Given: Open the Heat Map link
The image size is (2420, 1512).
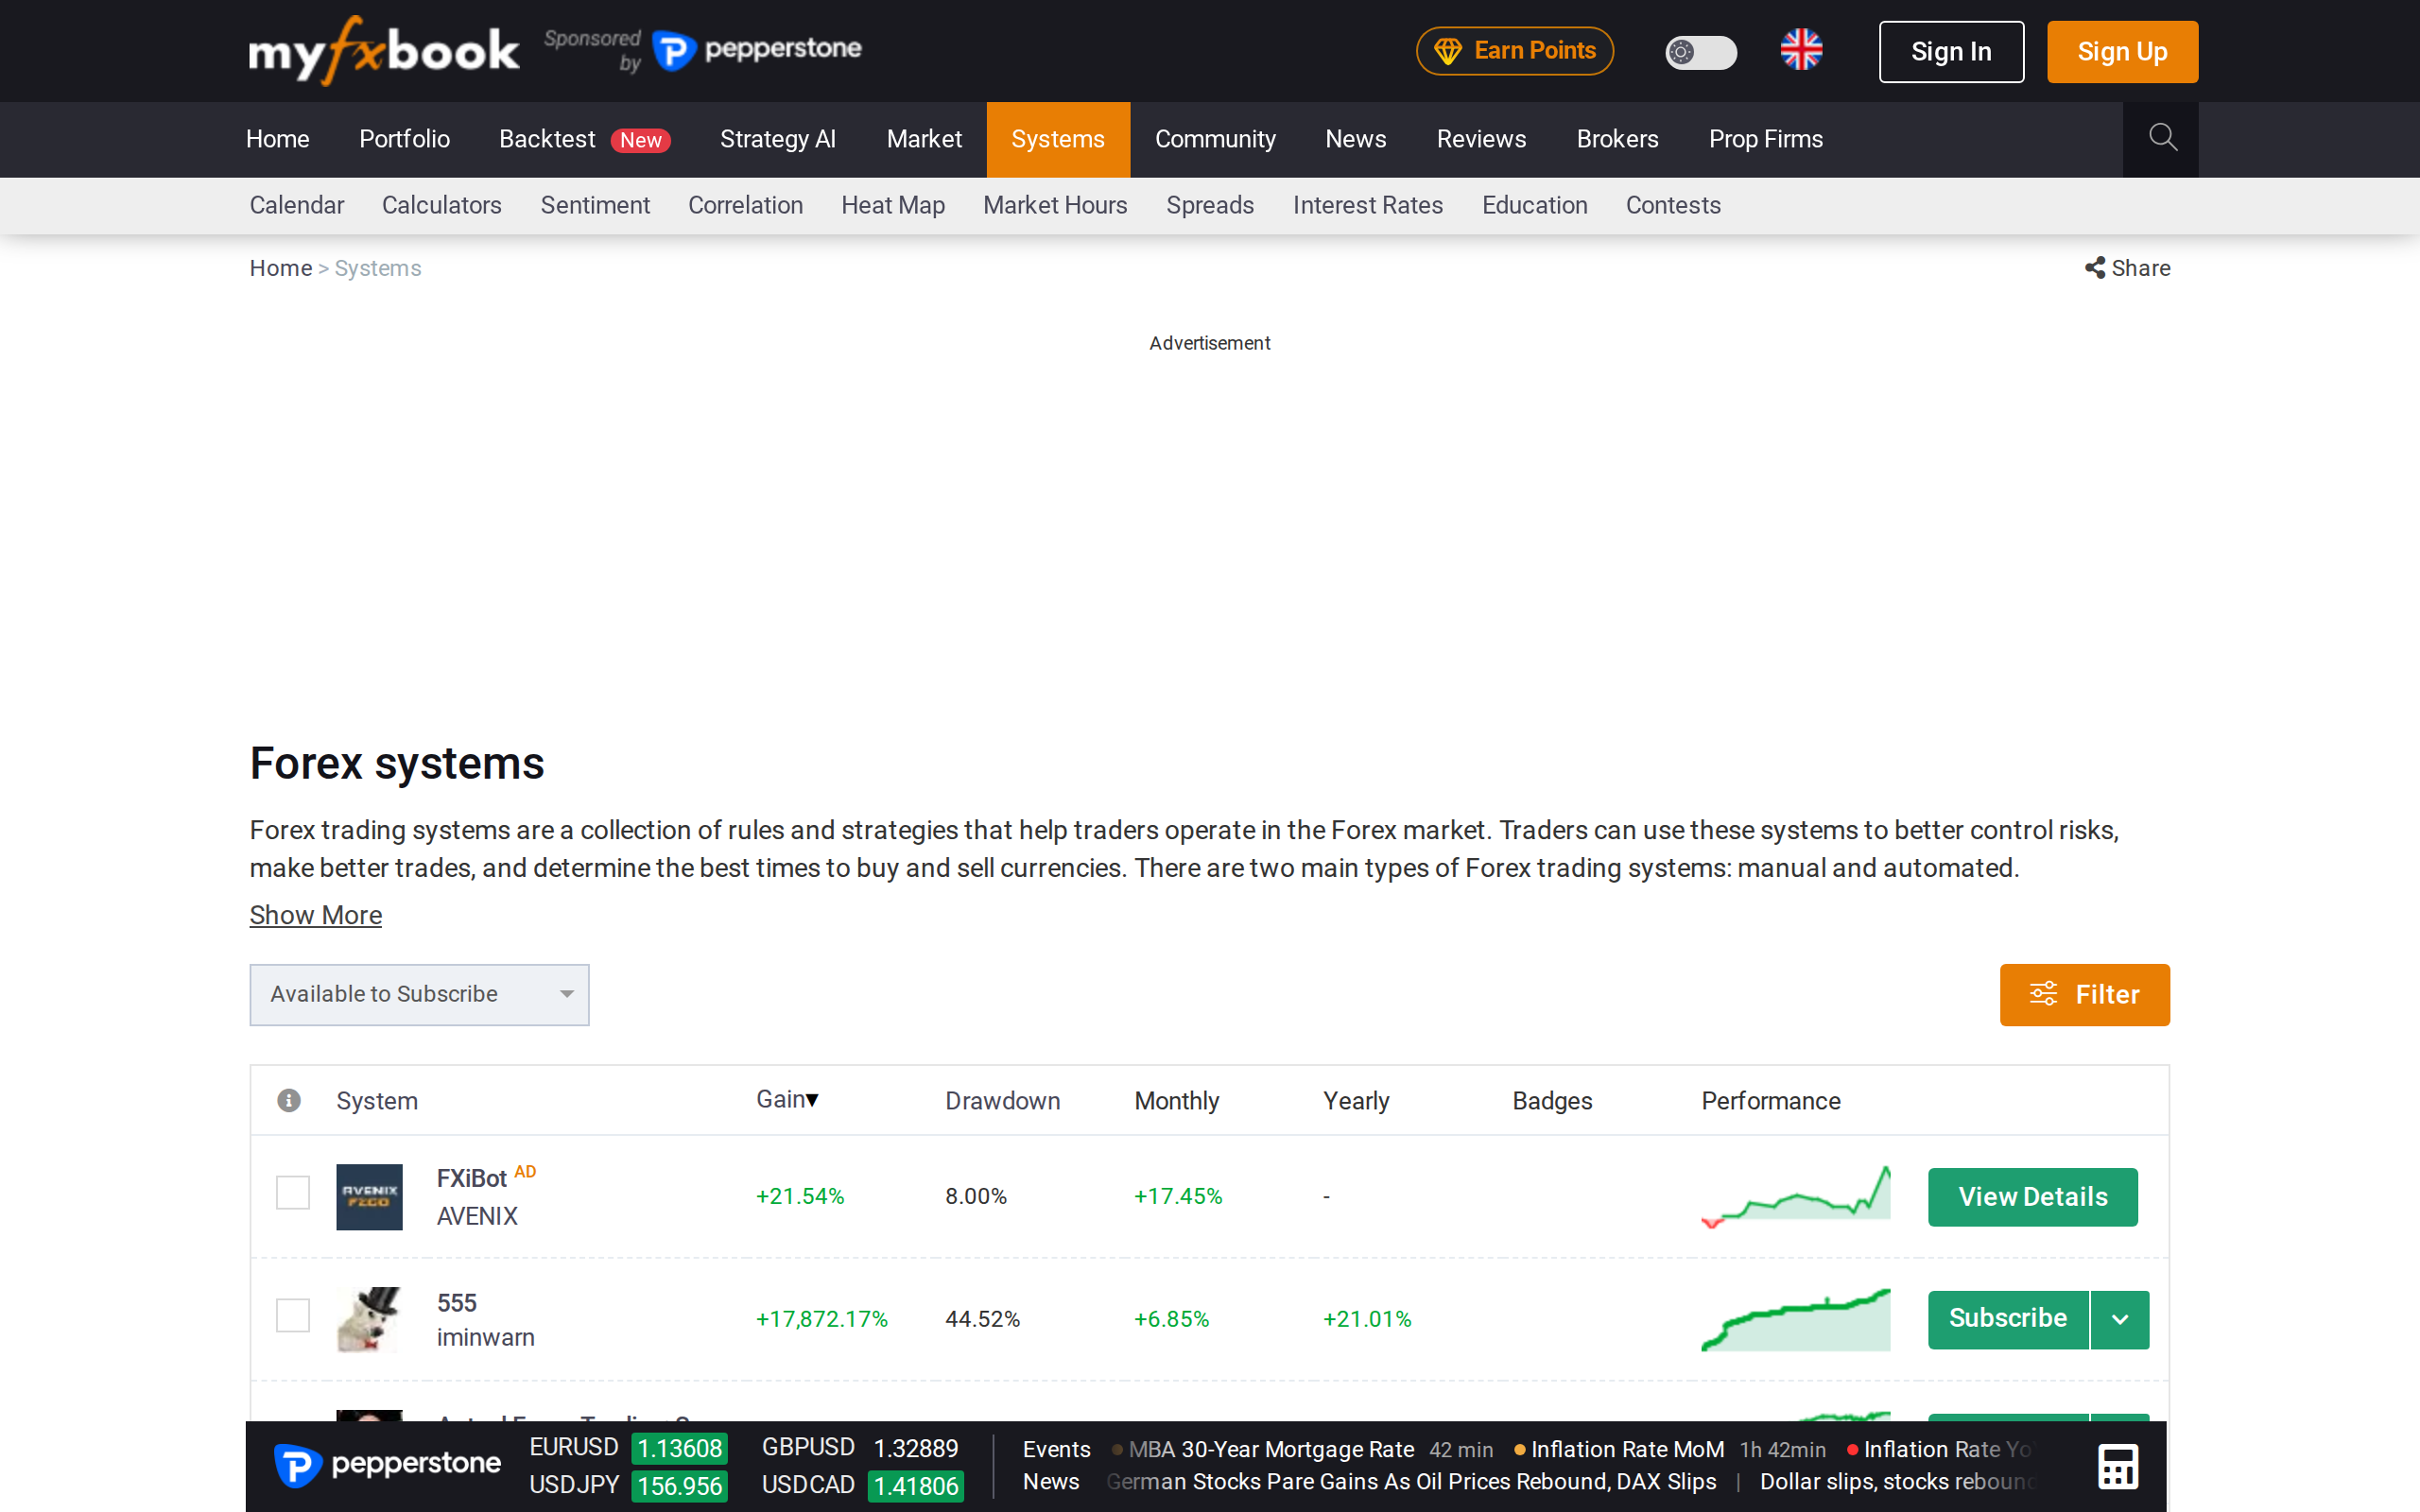Looking at the screenshot, I should [x=893, y=205].
